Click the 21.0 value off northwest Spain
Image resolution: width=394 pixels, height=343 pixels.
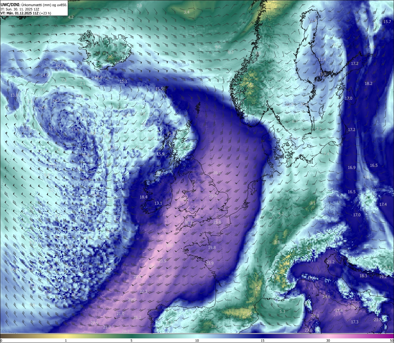click(x=120, y=313)
